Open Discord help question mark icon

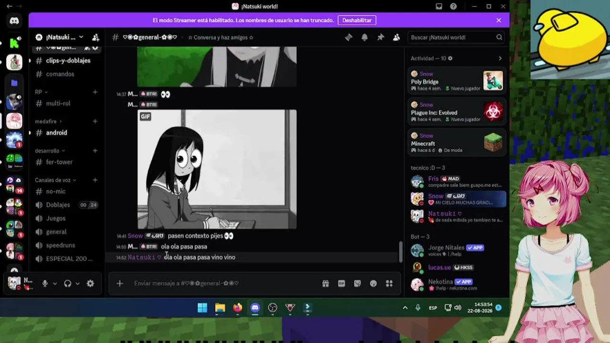pos(453,6)
